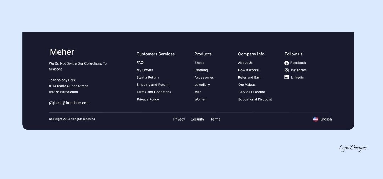Open Educational Discount link
The width and height of the screenshot is (383, 179).
255,99
